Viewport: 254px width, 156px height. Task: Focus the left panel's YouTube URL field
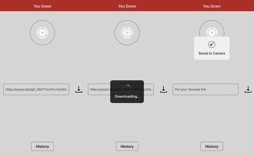tap(36, 89)
